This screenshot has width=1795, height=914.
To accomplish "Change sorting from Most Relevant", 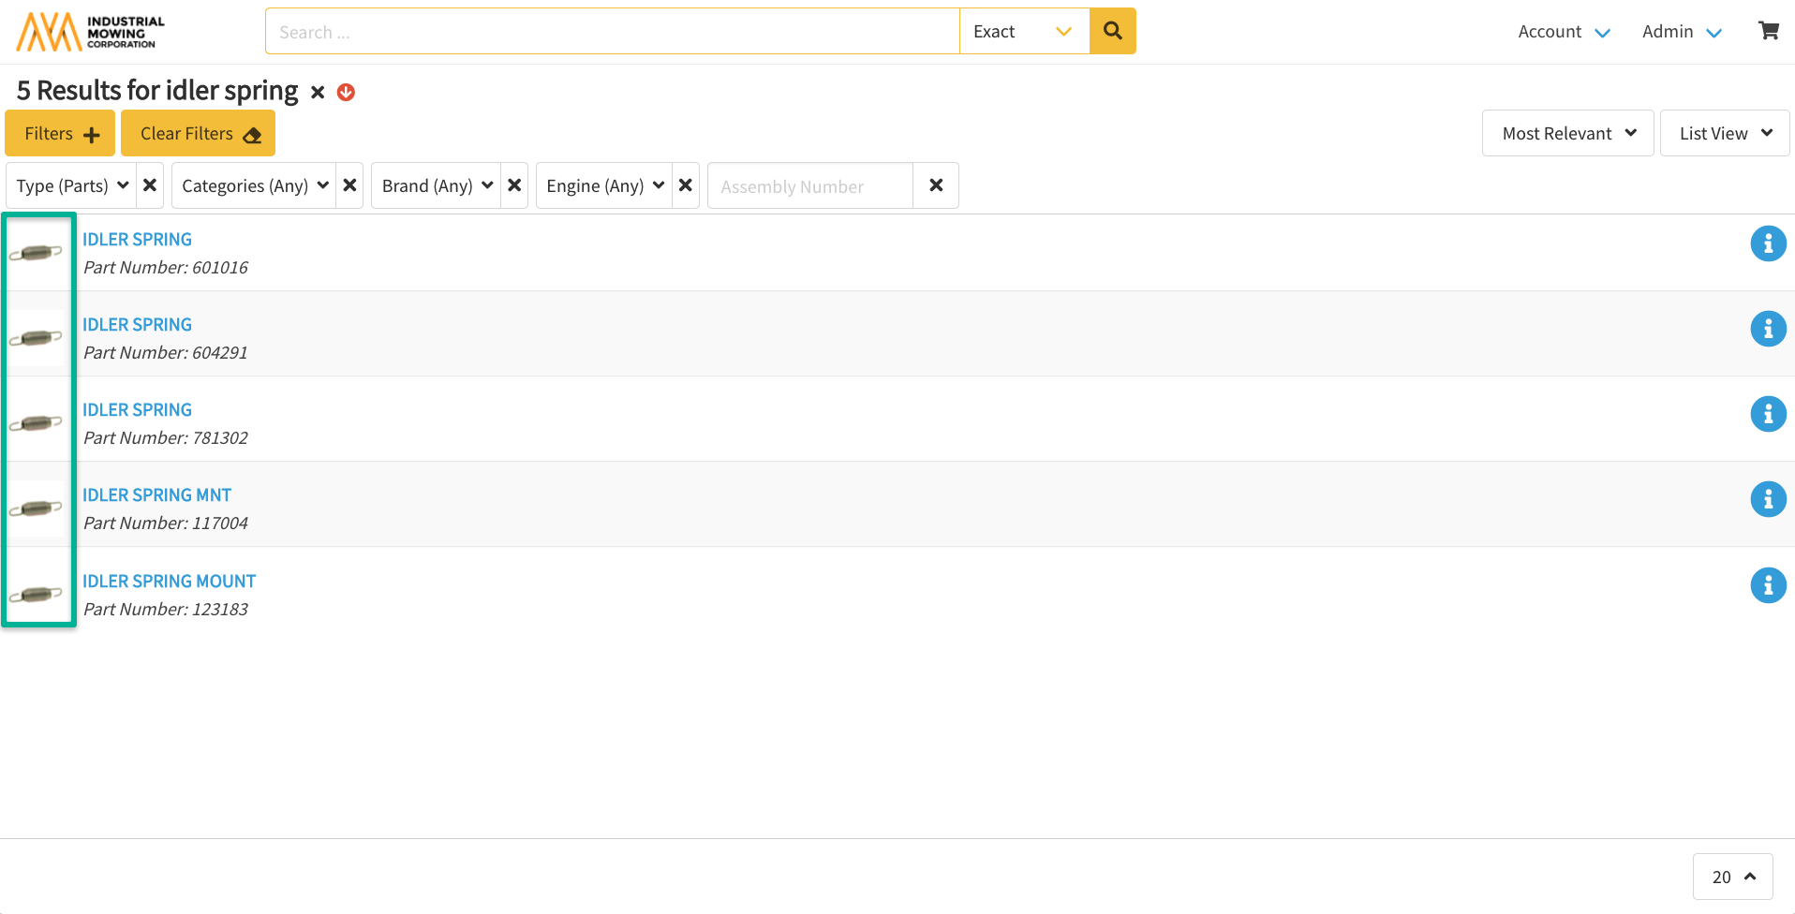I will (x=1567, y=133).
